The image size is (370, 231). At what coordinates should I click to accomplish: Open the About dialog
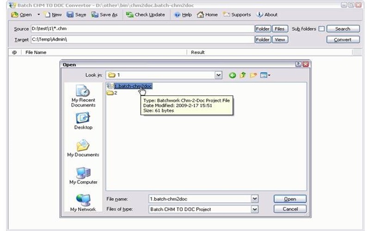(x=267, y=15)
